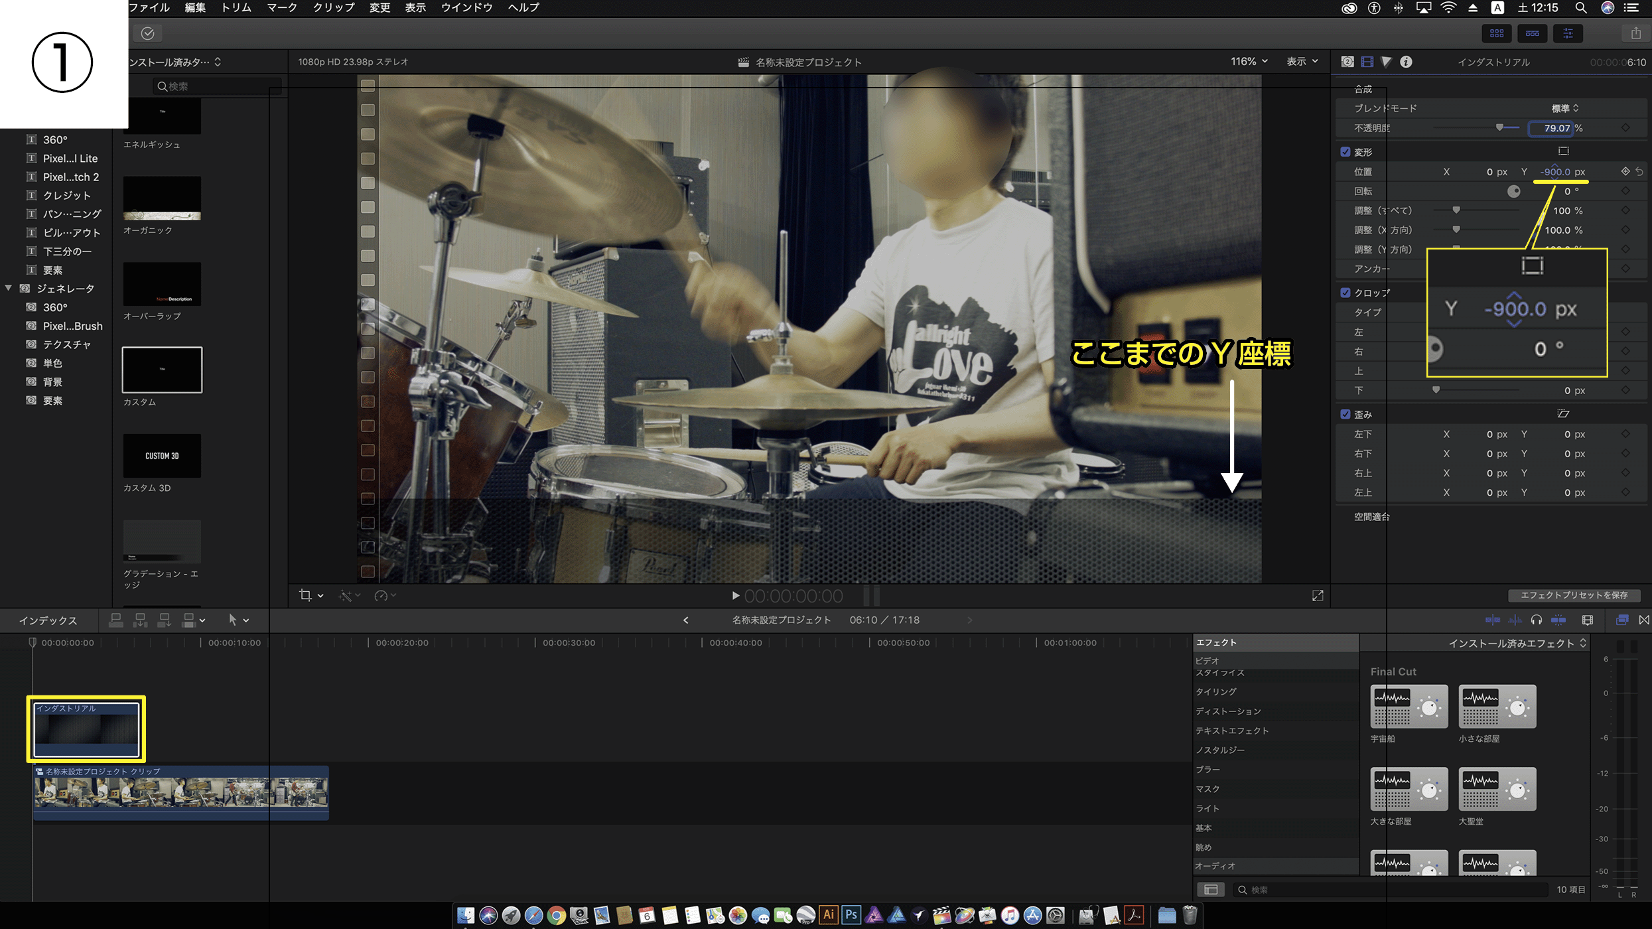Screen dimensions: 1652x929
Task: Uncheck the 歪み distortion checkbox
Action: tap(1345, 414)
